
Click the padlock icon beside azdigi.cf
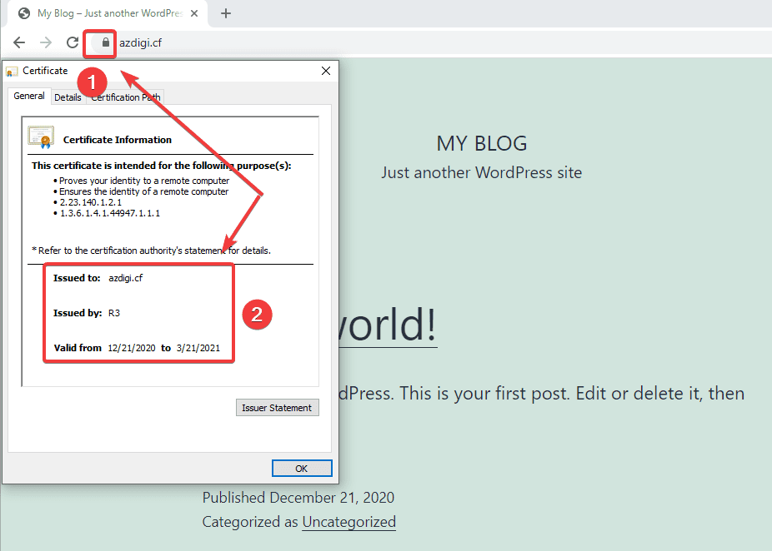pos(105,42)
